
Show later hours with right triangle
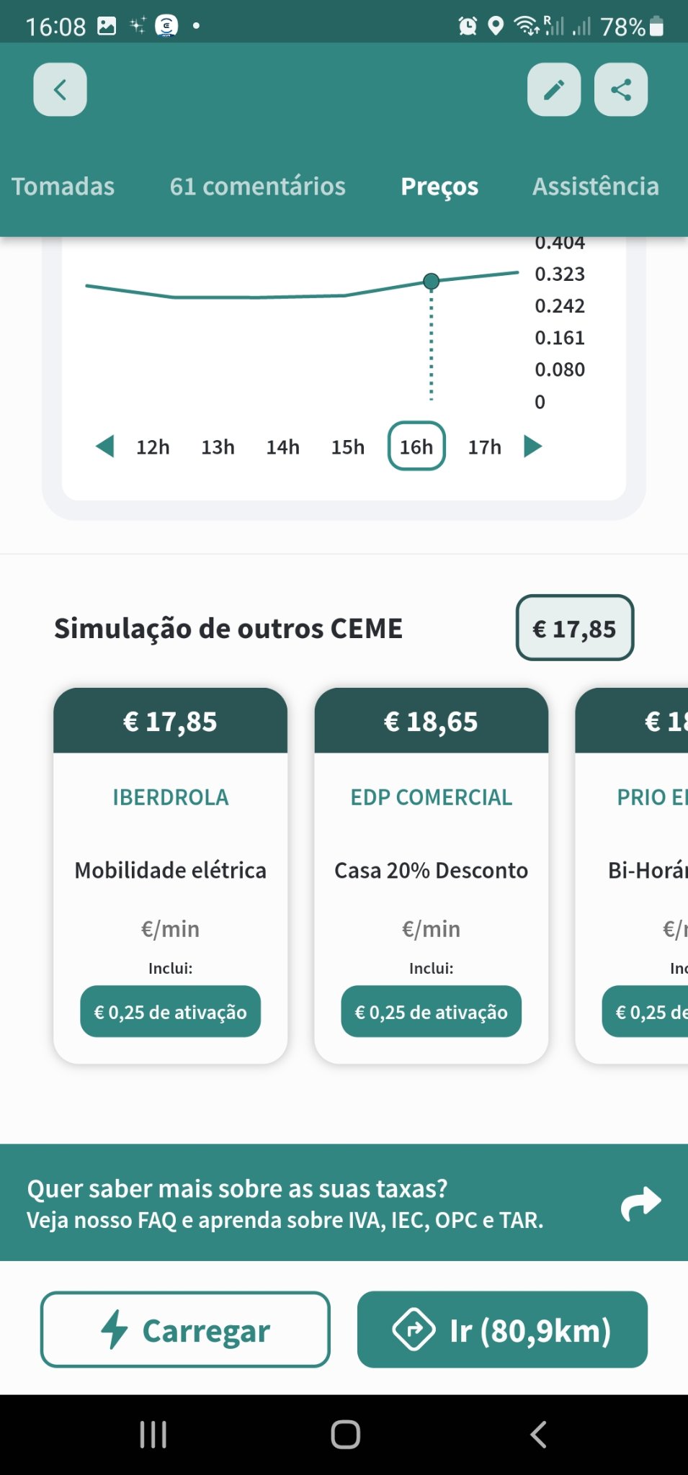click(532, 447)
